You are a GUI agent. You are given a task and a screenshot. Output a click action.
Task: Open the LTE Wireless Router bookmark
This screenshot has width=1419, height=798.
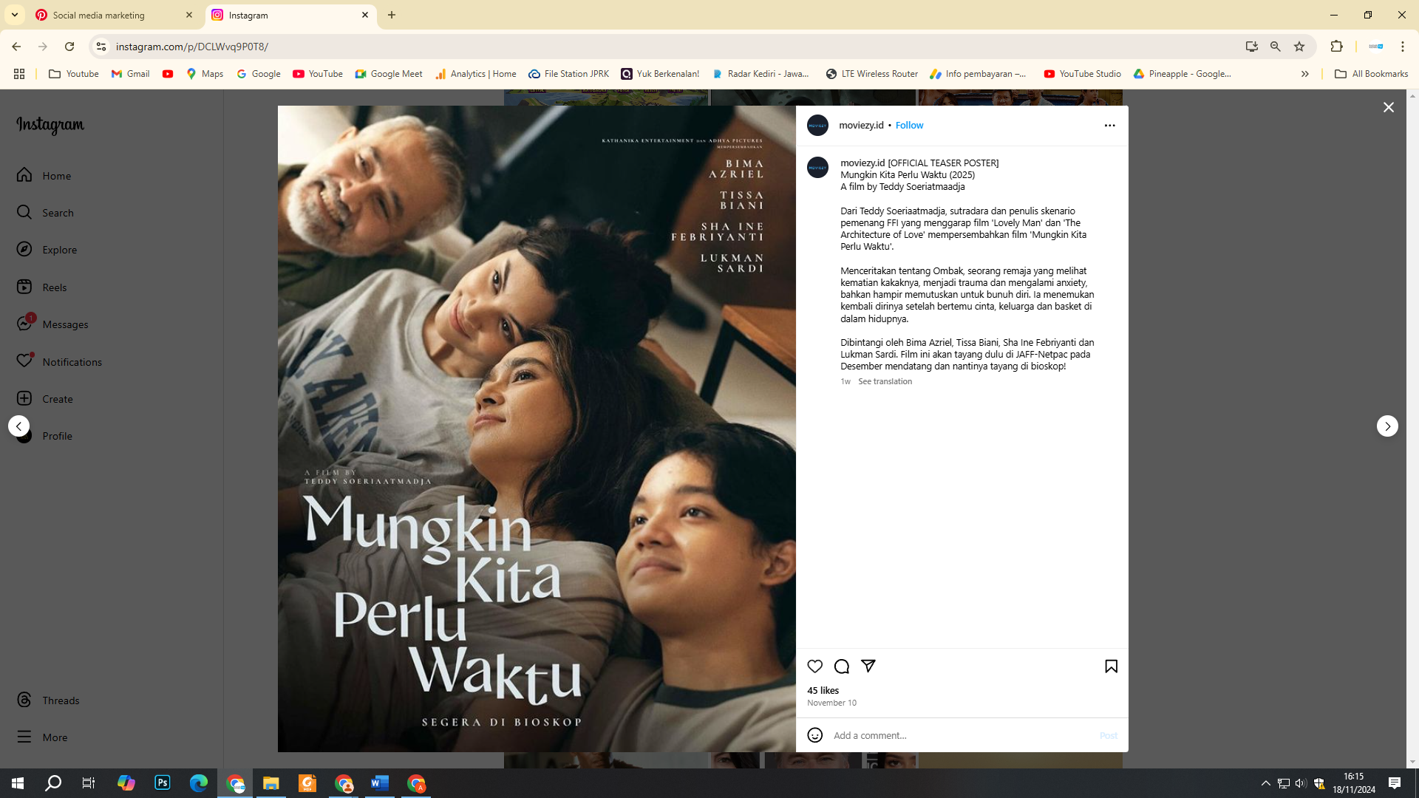point(872,74)
